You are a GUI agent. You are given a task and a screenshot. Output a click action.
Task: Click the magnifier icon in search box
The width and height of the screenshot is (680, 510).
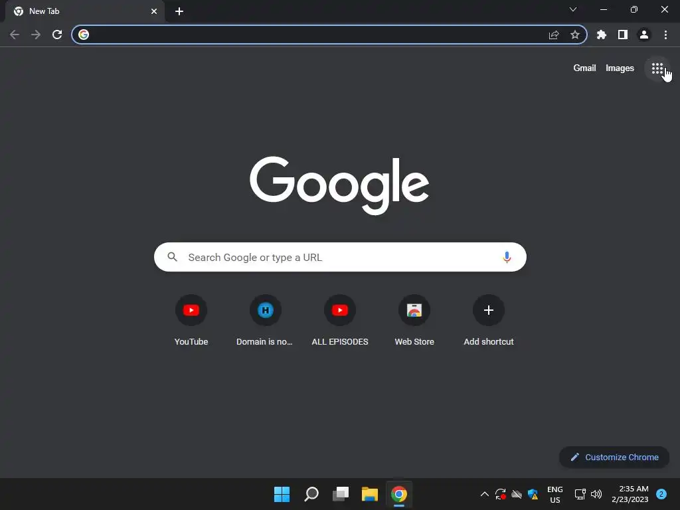[172, 257]
